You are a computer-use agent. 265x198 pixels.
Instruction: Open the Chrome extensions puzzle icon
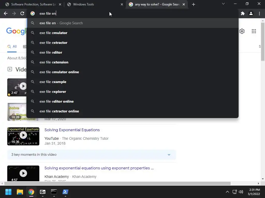[x=243, y=13]
